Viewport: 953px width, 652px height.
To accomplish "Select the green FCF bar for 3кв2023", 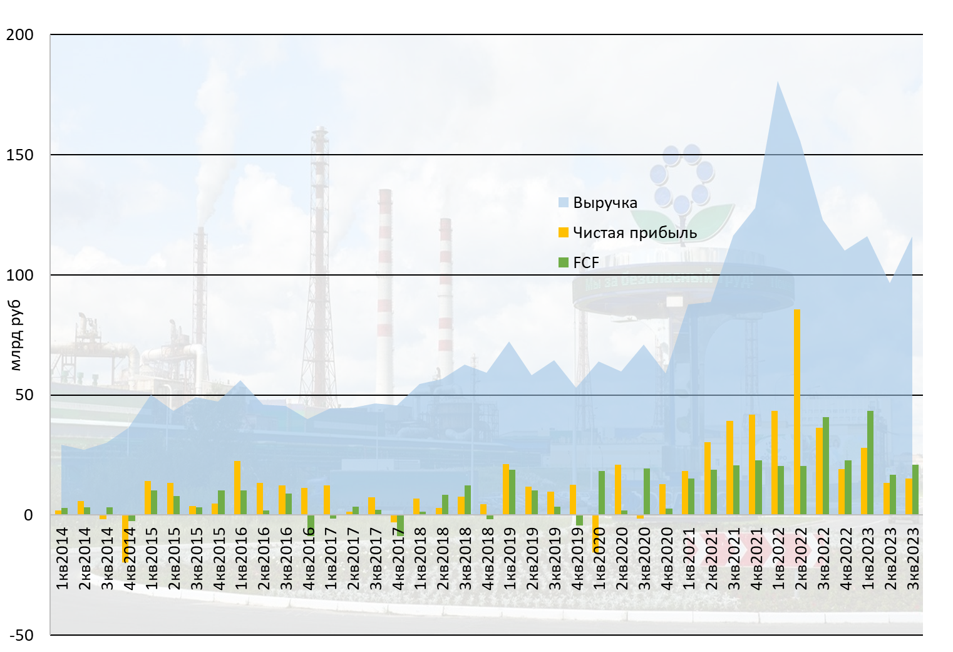I will [915, 490].
